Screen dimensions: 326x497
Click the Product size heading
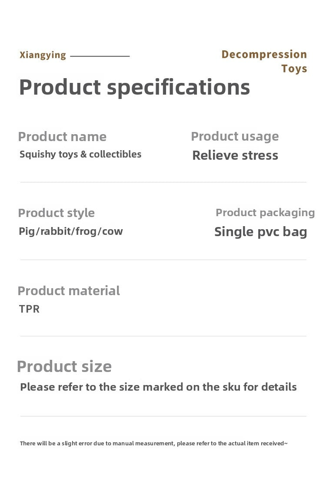pyautogui.click(x=64, y=366)
